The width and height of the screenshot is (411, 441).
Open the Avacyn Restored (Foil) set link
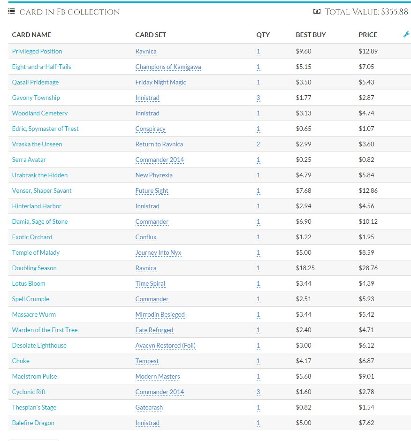(x=166, y=345)
